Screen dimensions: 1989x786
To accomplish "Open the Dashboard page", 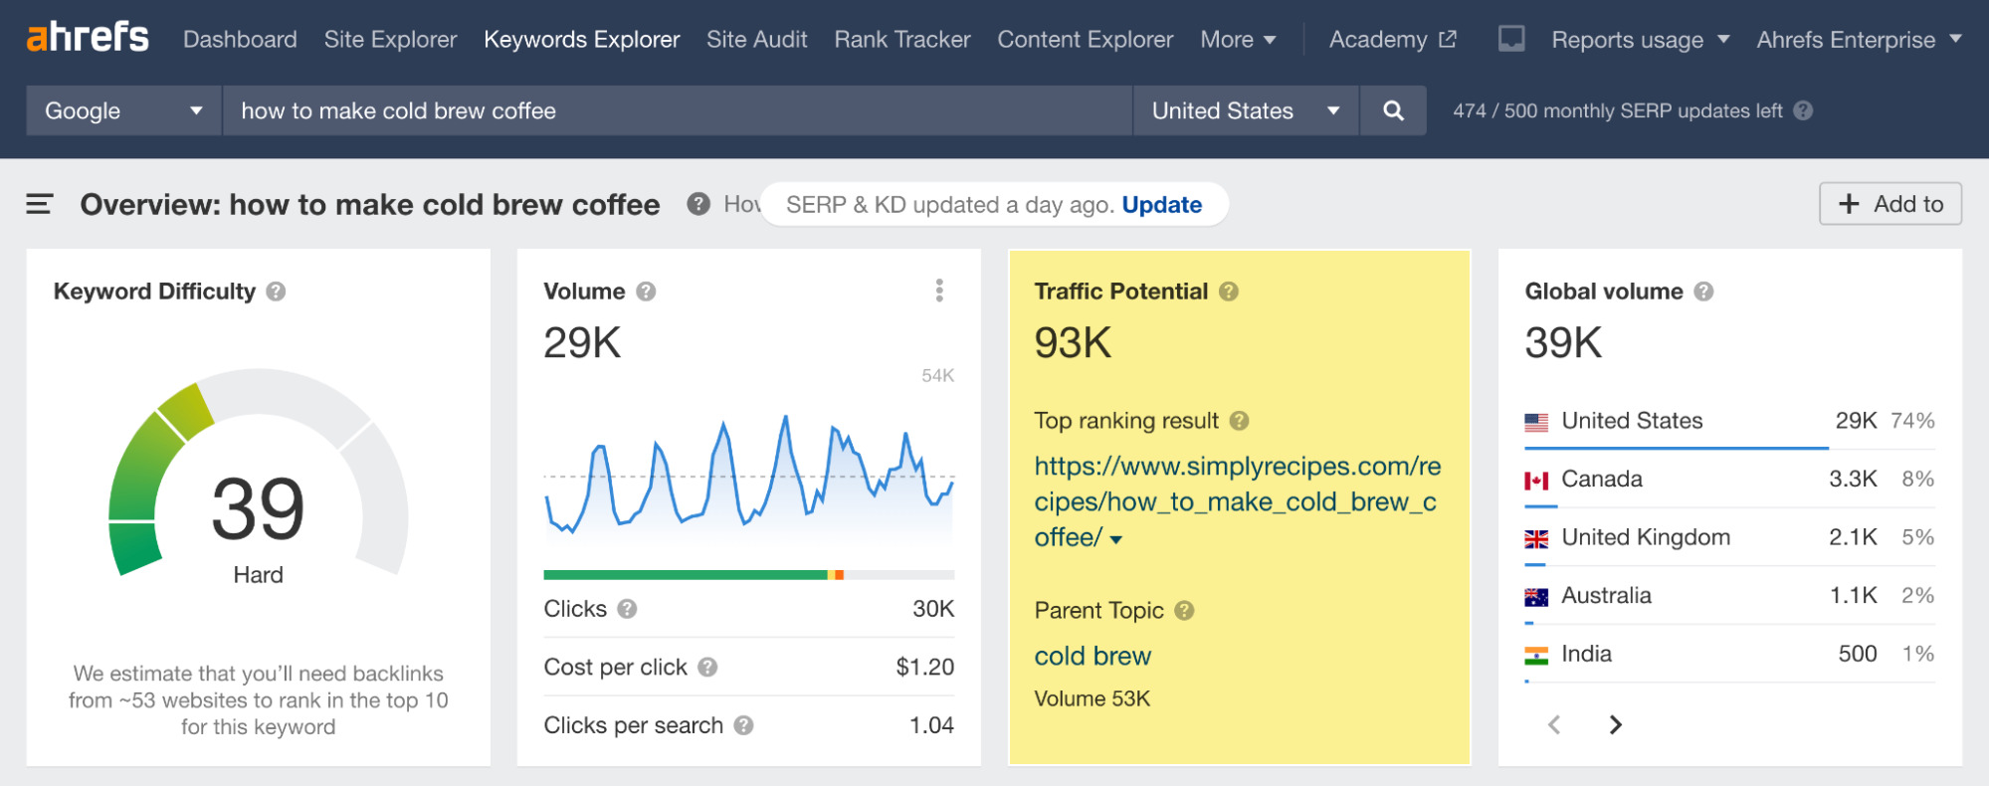I will pos(240,40).
